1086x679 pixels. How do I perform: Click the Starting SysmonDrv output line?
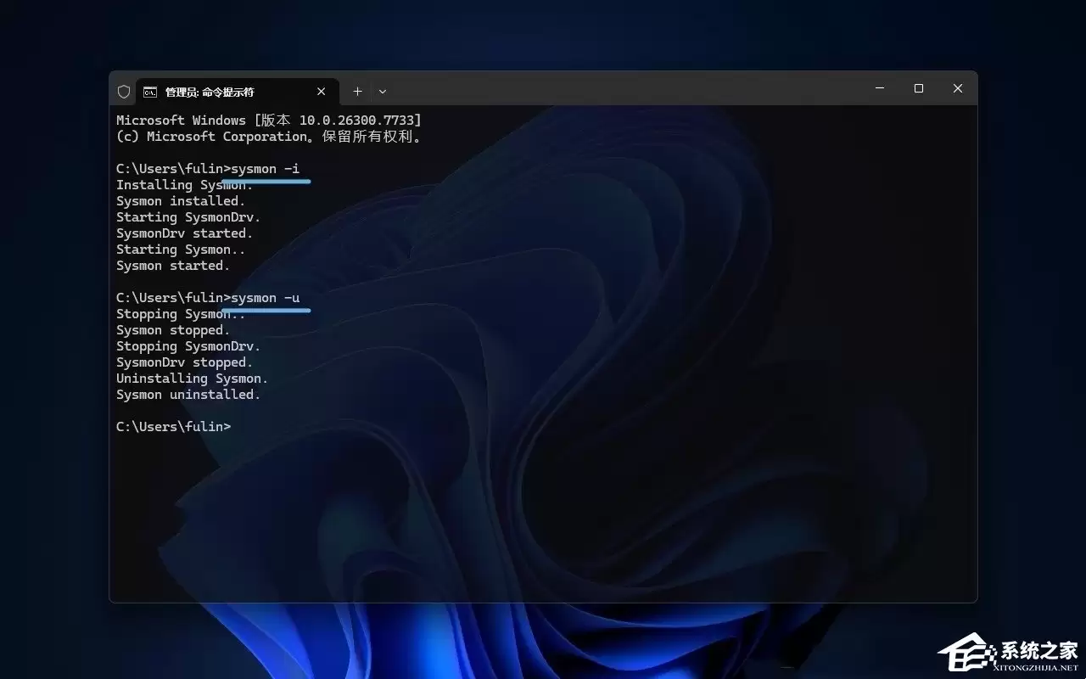[x=188, y=216]
